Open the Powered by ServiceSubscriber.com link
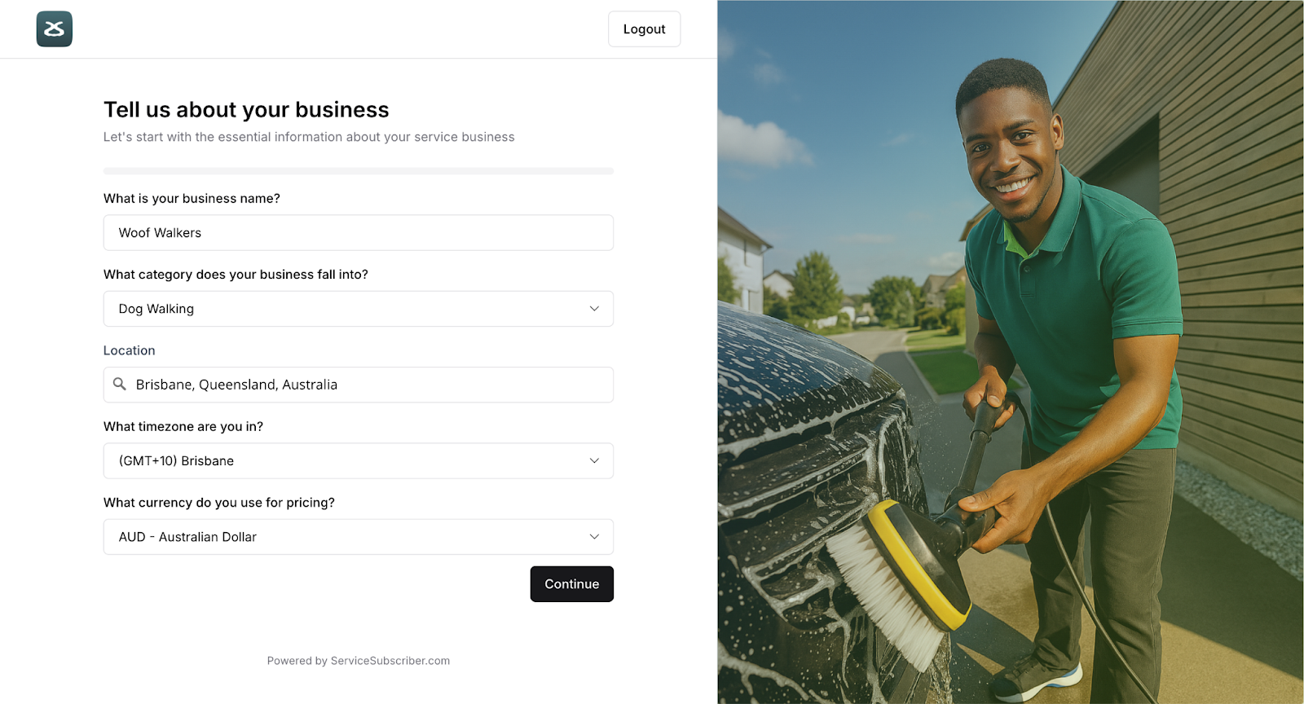The height and width of the screenshot is (704, 1304). pyautogui.click(x=359, y=661)
